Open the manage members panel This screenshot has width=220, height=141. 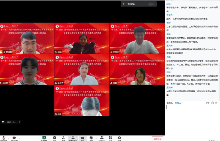click(x=73, y=138)
